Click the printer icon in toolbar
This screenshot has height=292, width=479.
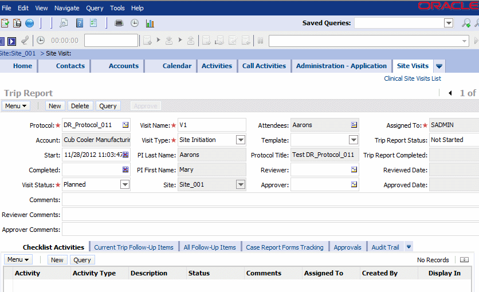pos(119,23)
